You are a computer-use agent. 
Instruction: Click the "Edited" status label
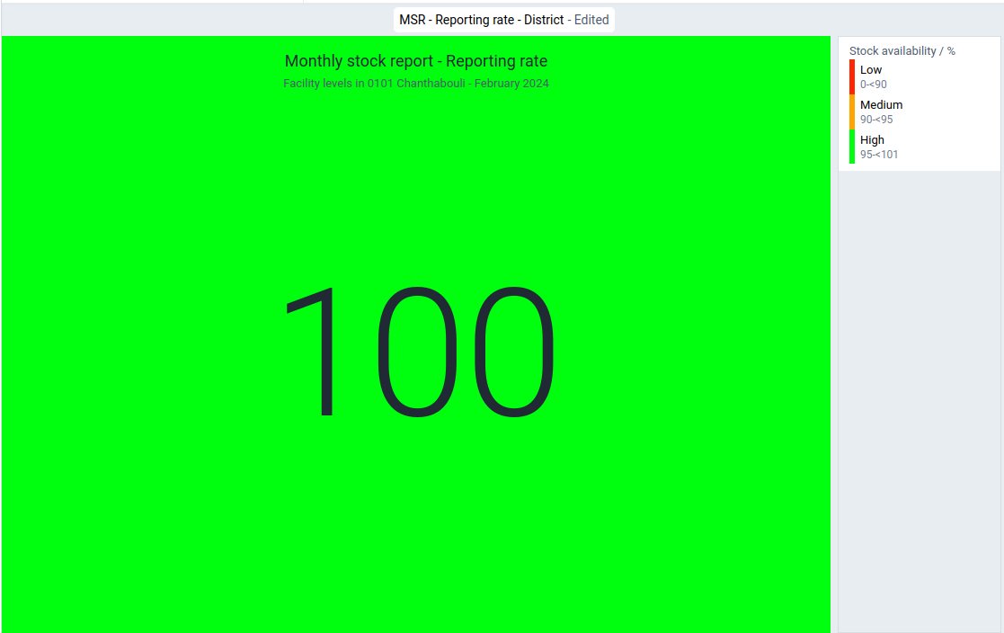pyautogui.click(x=591, y=20)
